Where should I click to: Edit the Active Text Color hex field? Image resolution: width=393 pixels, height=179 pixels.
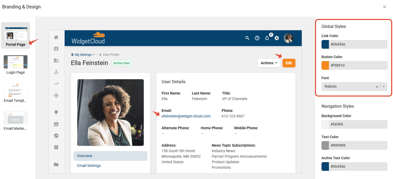358,166
